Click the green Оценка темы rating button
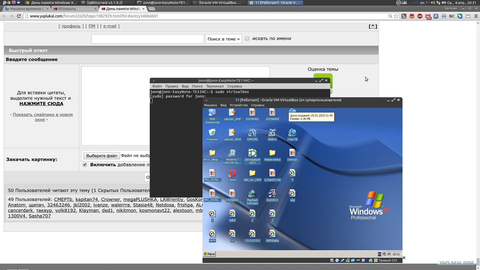 [323, 81]
